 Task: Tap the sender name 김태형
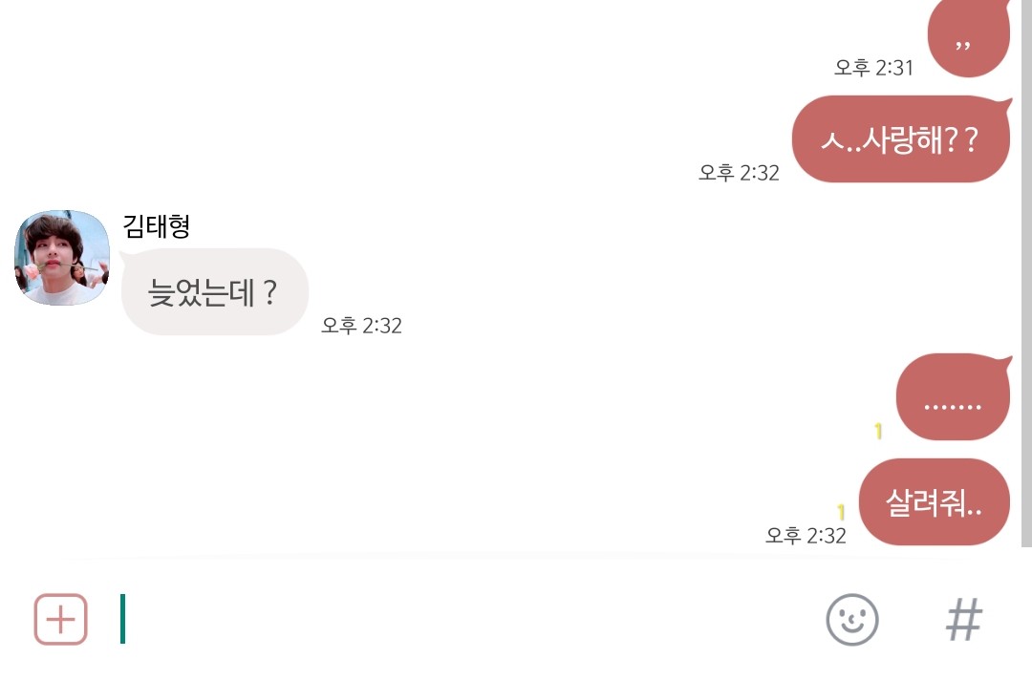(x=157, y=226)
